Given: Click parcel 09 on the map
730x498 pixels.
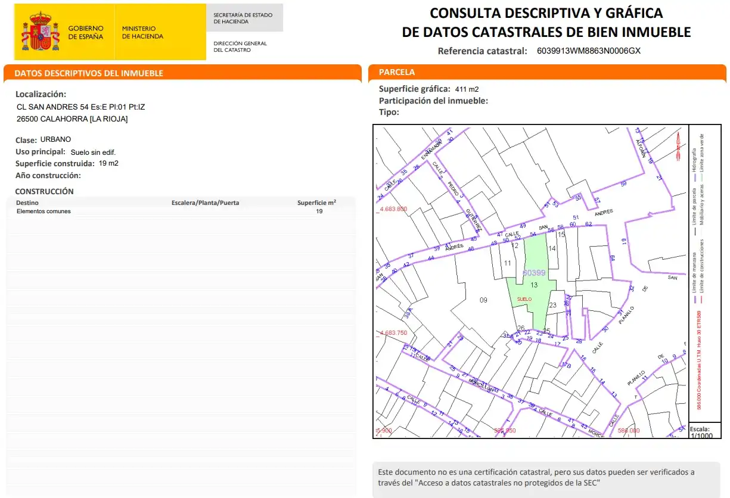Looking at the screenshot, I should (x=483, y=300).
